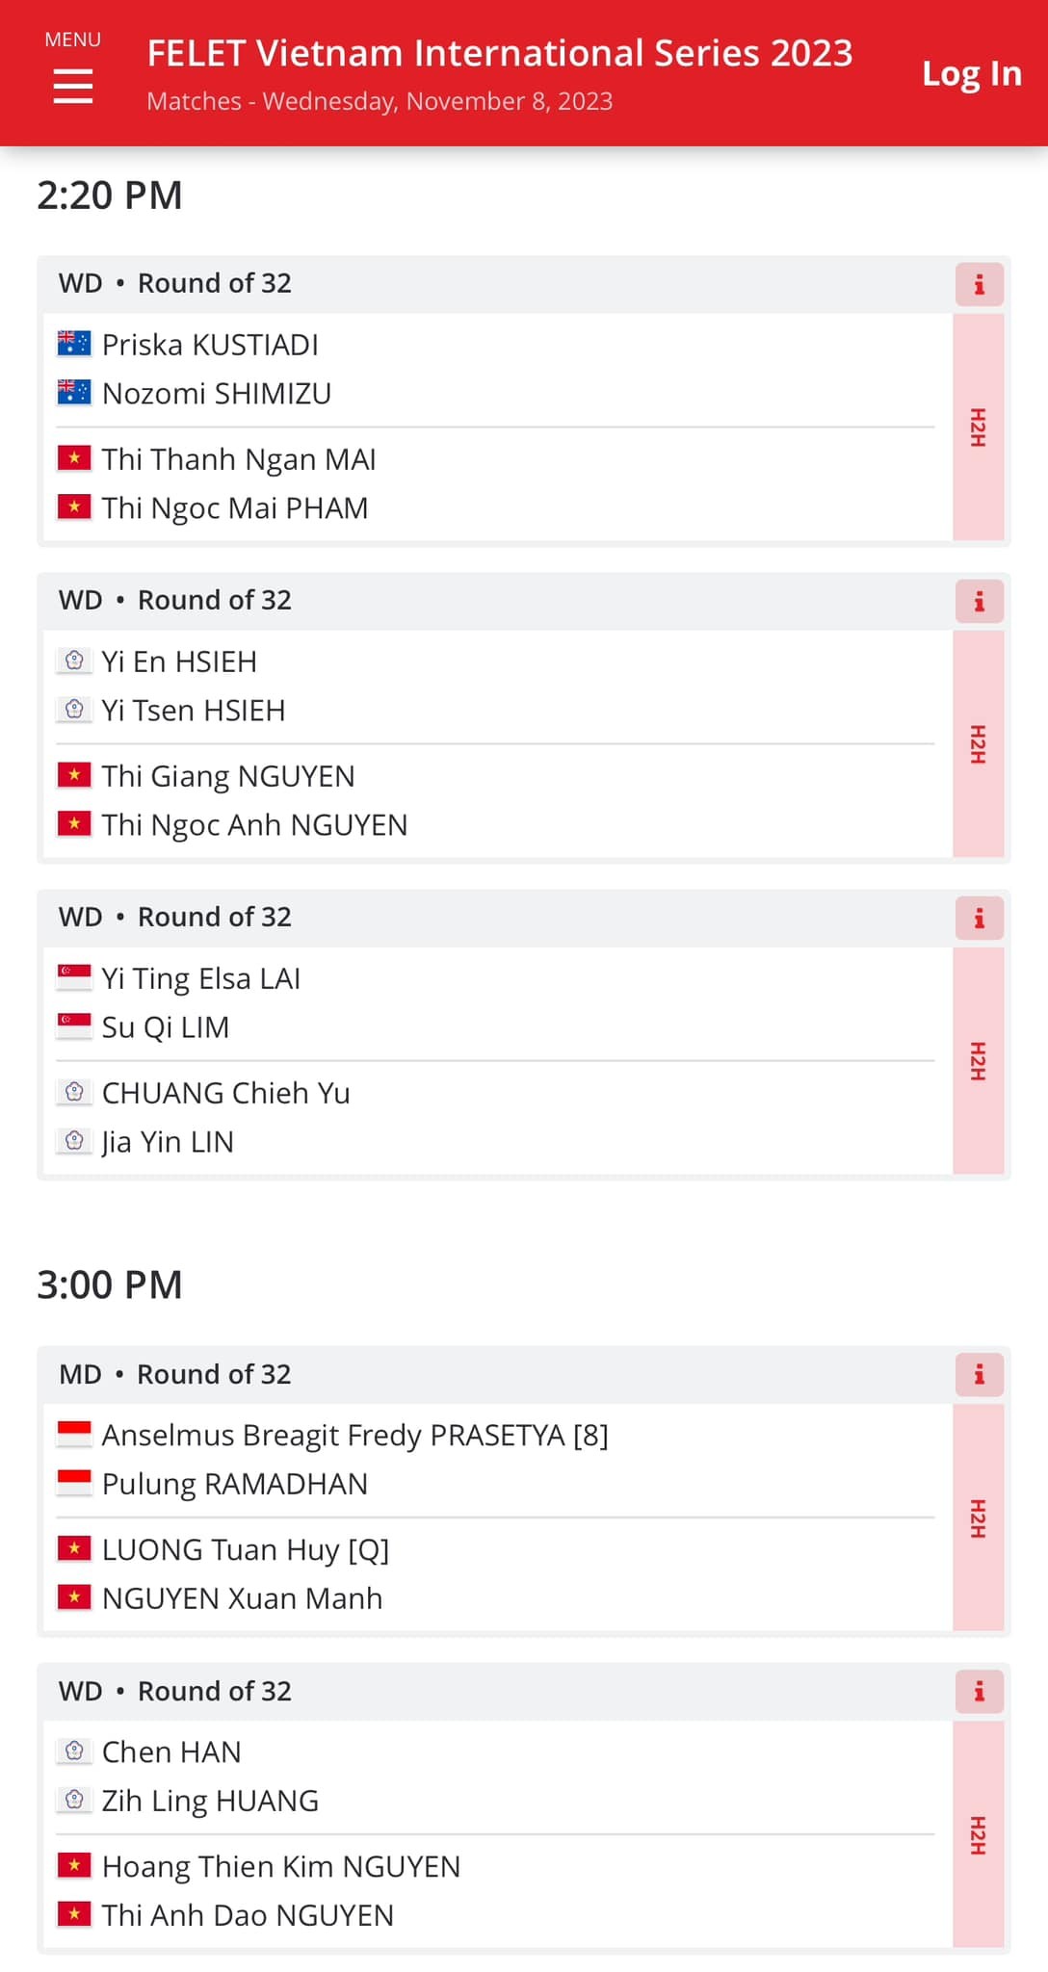View H2H for Prasetya/Ramadhan vs Luong/Nguyen
Viewport: 1048px width, 1972px height.
pos(979,1517)
